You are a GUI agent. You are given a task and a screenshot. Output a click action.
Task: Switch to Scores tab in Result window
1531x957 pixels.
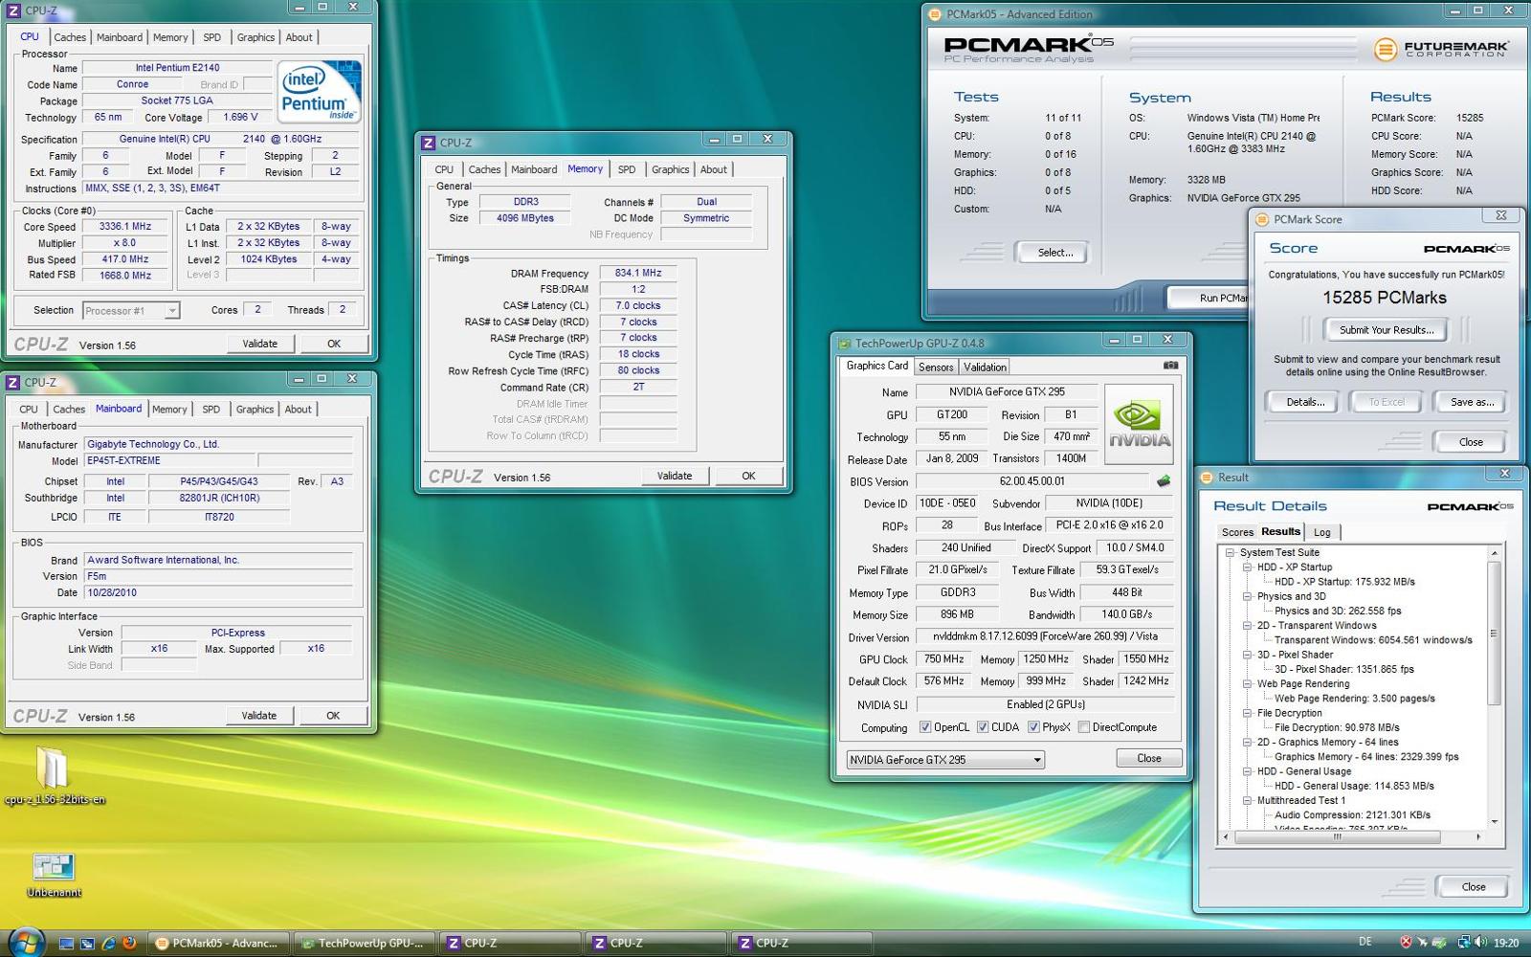pos(1237,532)
